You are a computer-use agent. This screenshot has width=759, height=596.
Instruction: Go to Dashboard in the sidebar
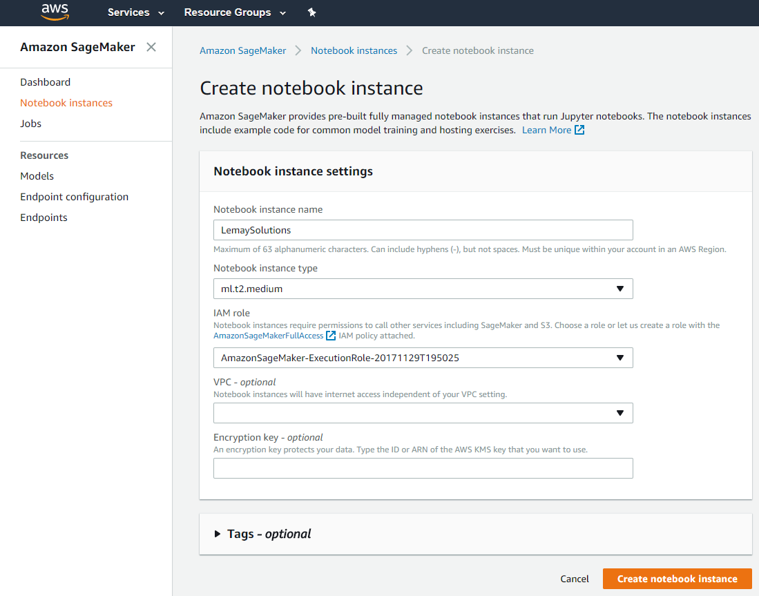click(x=46, y=82)
